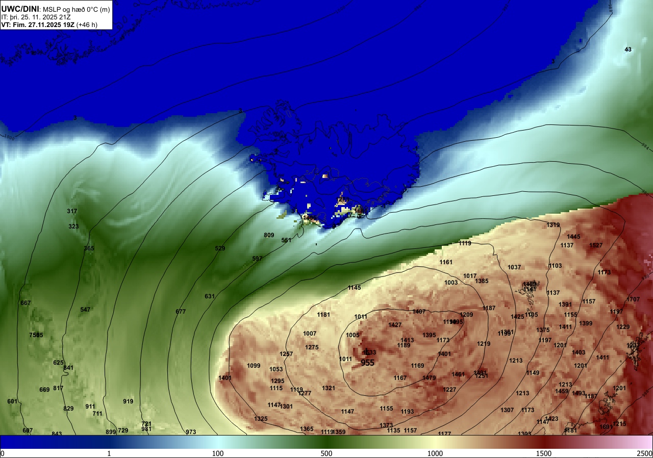
Task: Click the map value 1527
Action: point(596,245)
